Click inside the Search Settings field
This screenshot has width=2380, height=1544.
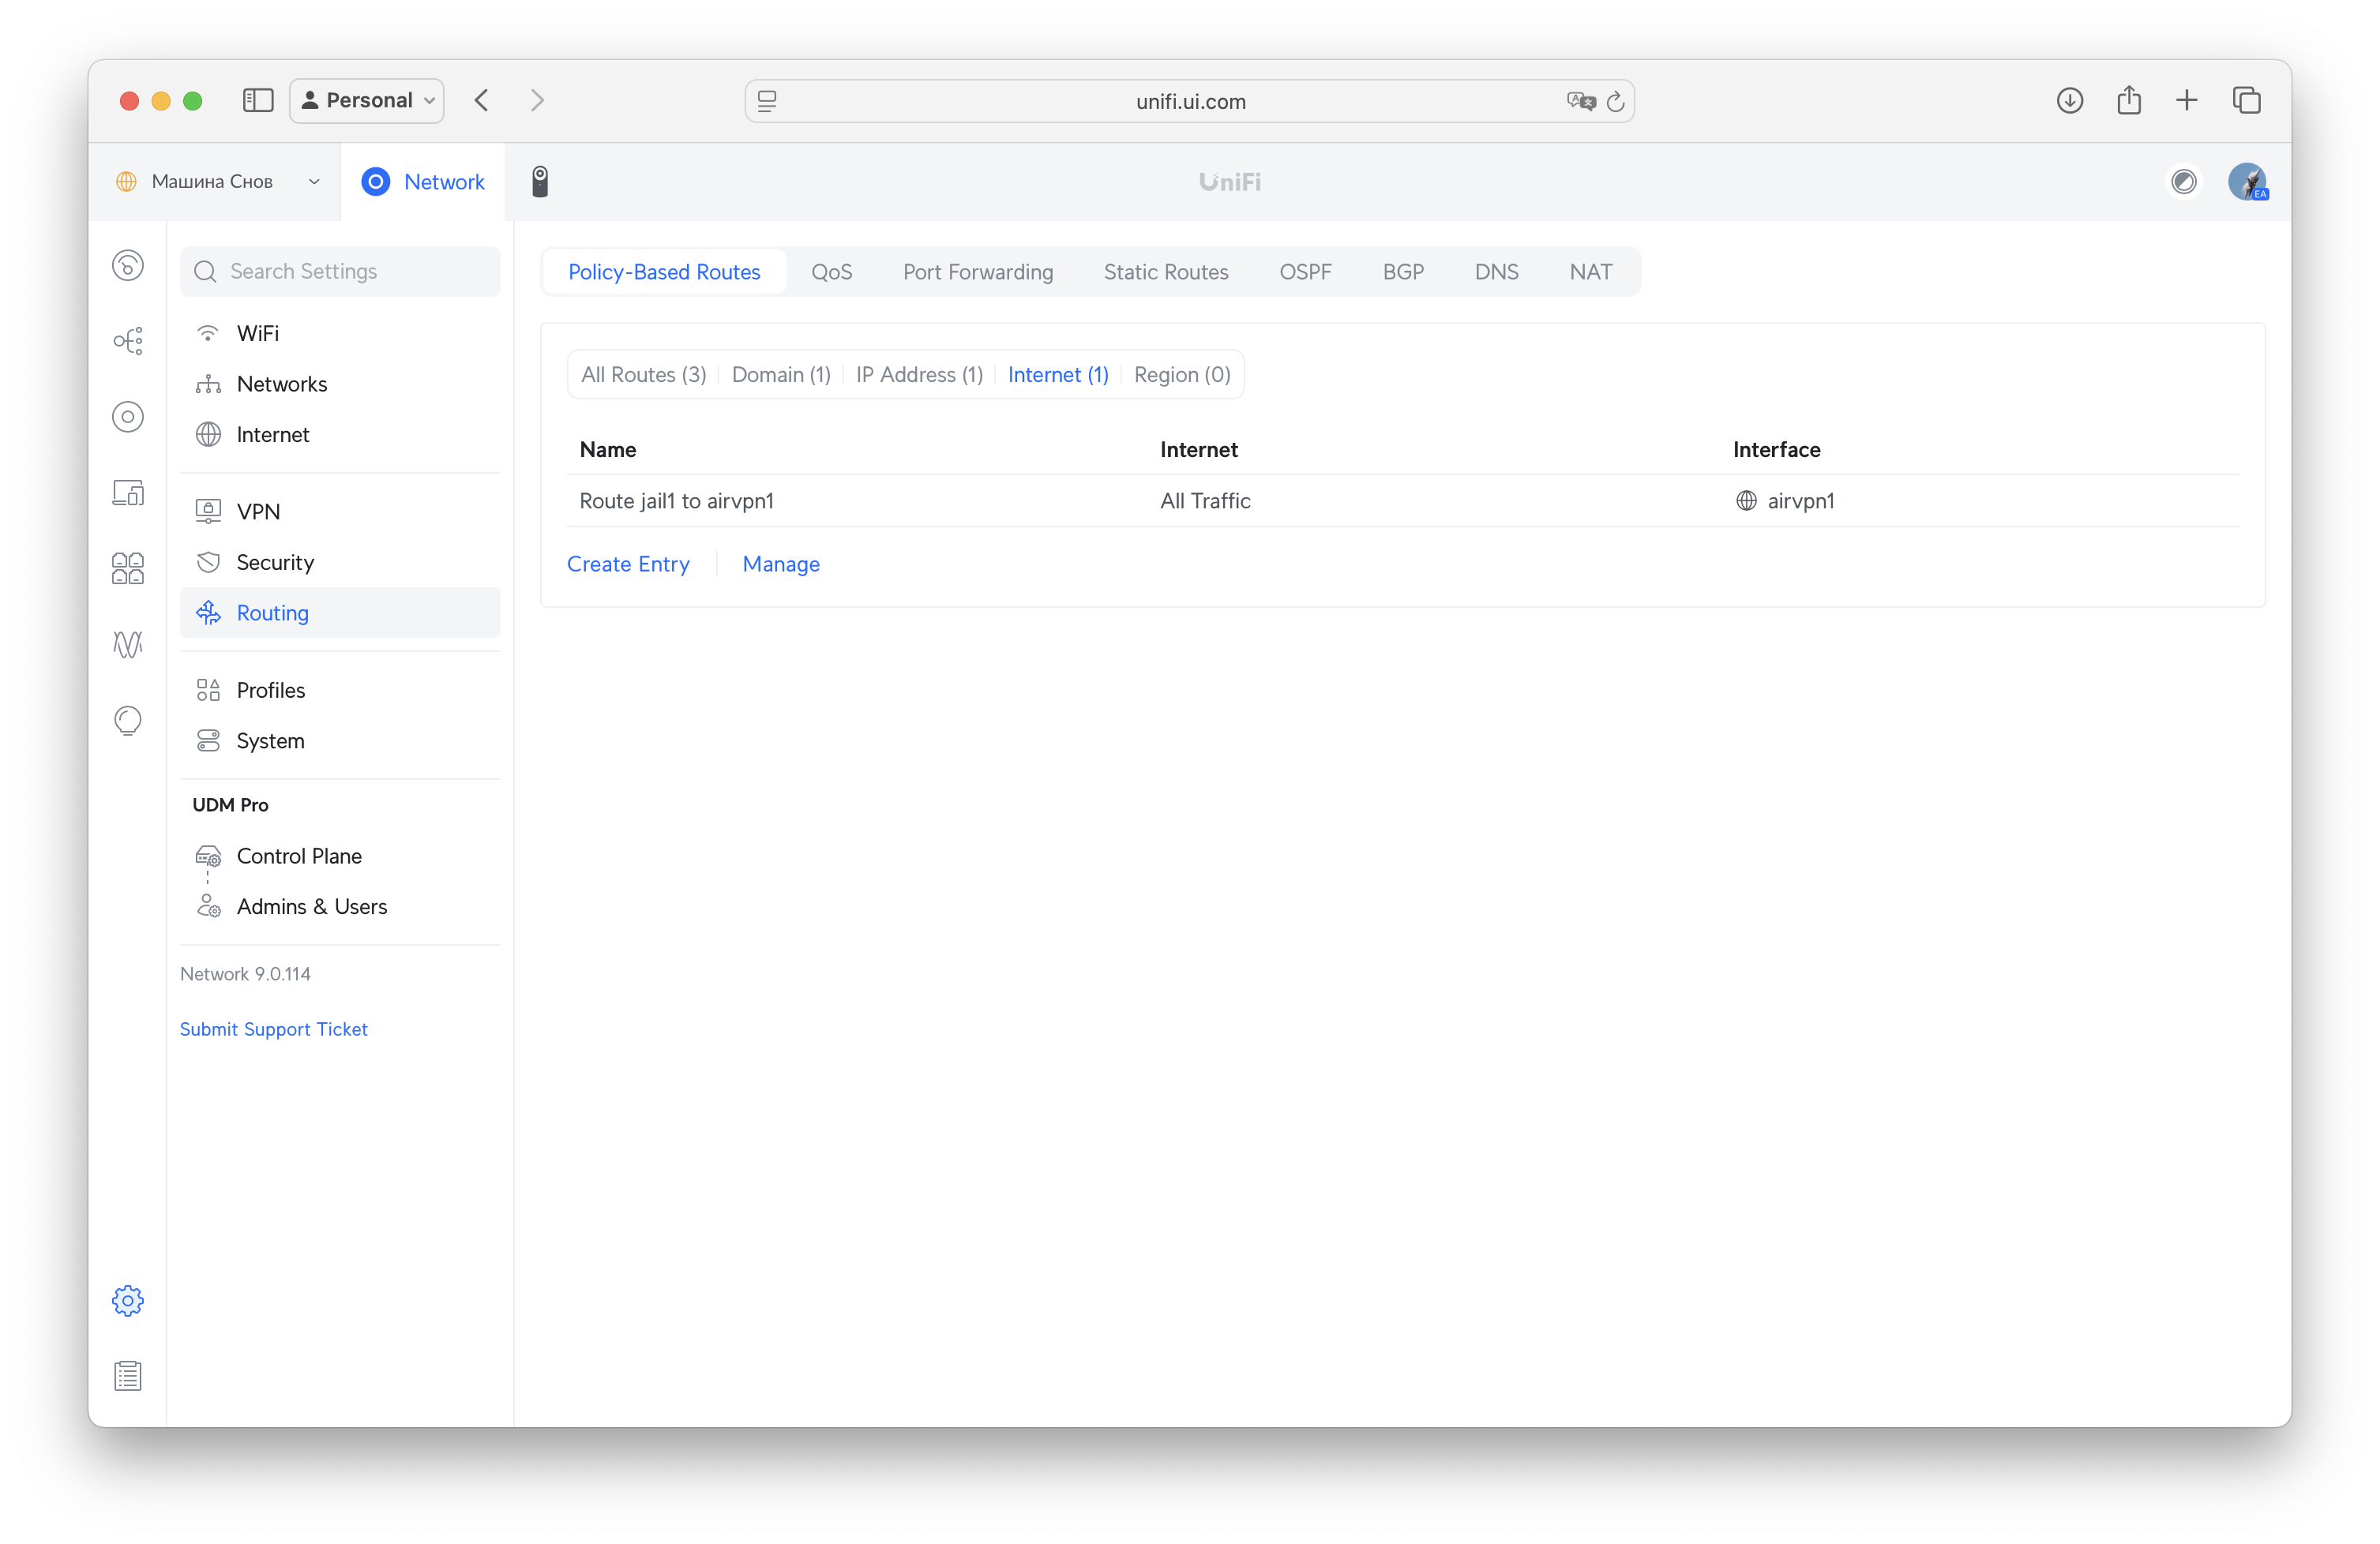(x=340, y=271)
